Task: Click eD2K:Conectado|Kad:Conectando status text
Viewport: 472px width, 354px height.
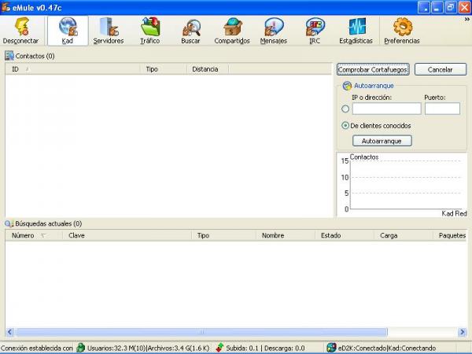Action: coord(387,348)
